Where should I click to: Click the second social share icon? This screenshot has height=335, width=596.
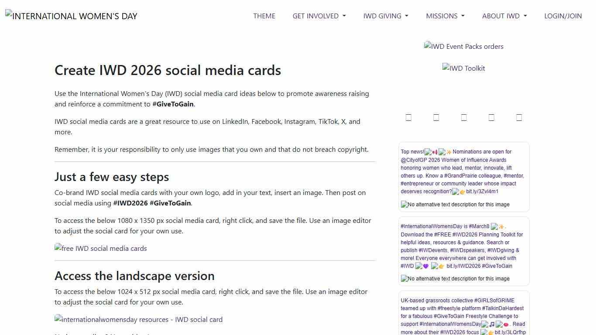(x=436, y=117)
